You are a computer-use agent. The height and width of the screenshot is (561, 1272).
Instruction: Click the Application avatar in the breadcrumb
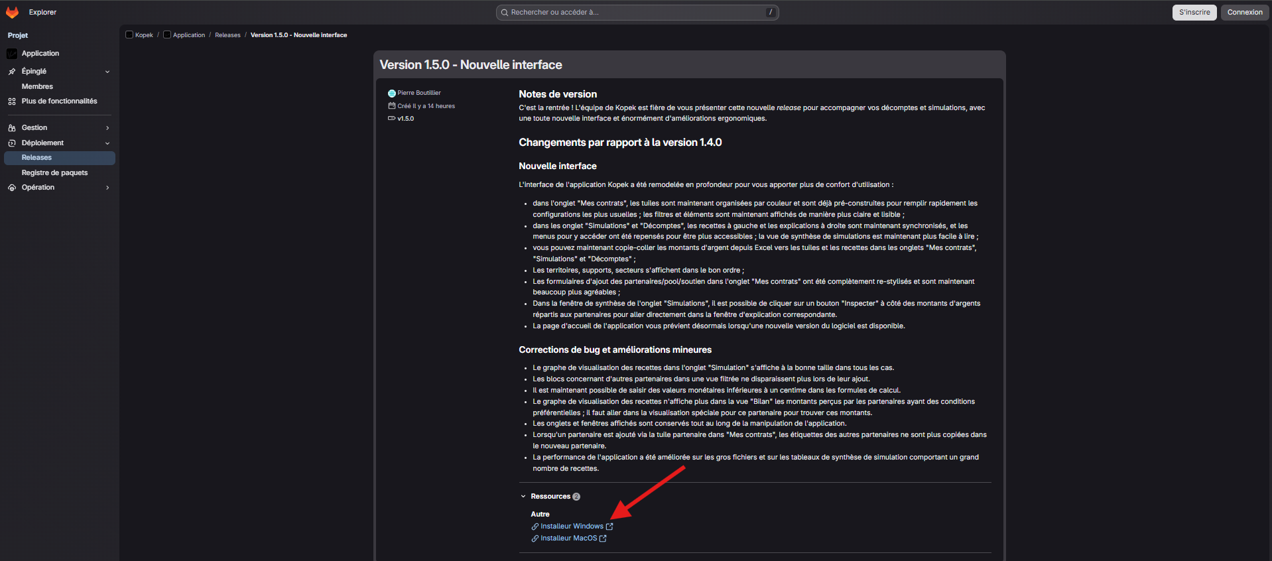coord(167,35)
